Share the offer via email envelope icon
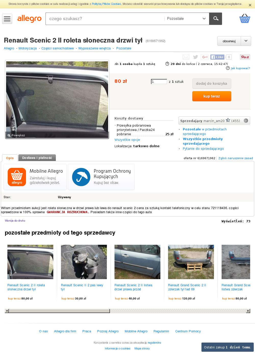Screen dimensions: 255x353 tap(186, 57)
